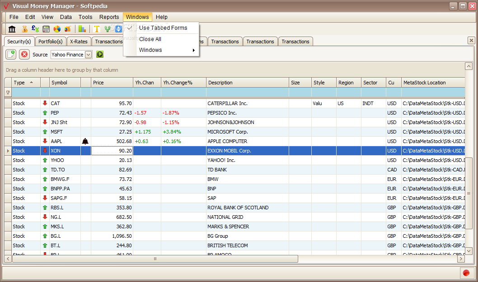Viewport: 478px width, 282px height.
Task: Click the scroll down arrow of the grid
Action: point(469,251)
